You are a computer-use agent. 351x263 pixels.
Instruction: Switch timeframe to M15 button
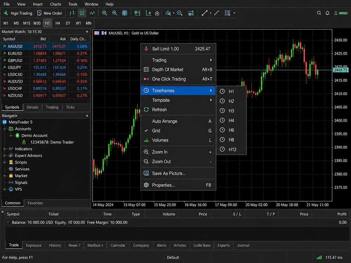(x=27, y=23)
